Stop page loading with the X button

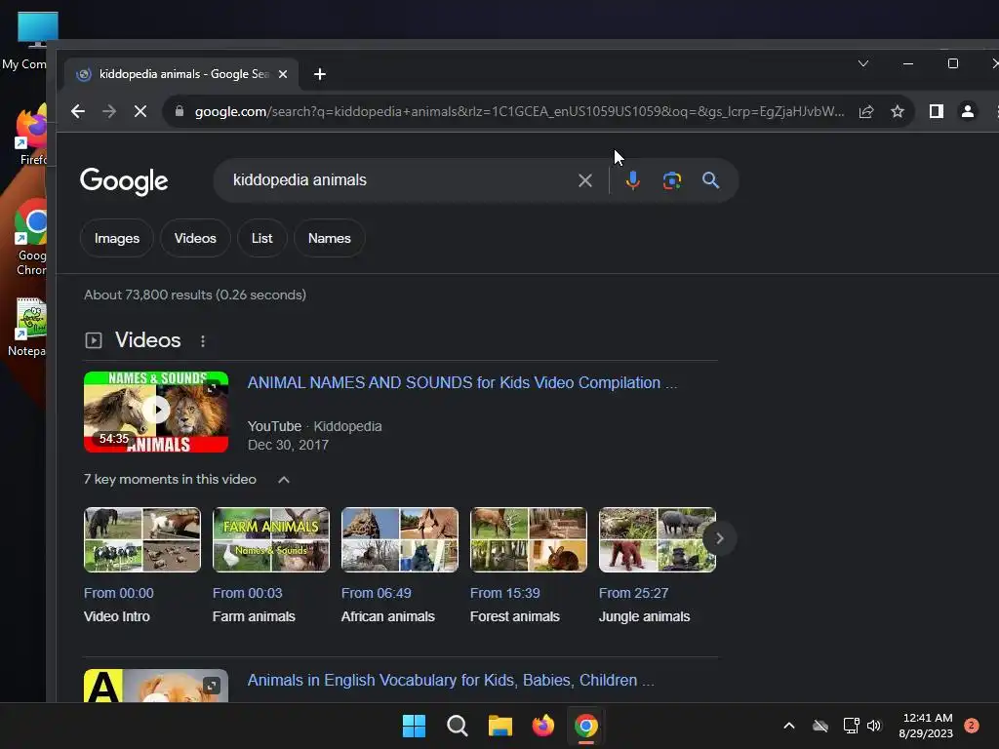pos(140,111)
